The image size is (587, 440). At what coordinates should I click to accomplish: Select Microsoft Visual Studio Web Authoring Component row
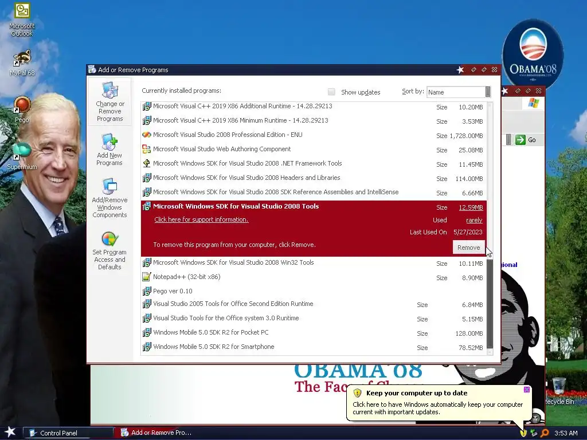[x=314, y=149]
